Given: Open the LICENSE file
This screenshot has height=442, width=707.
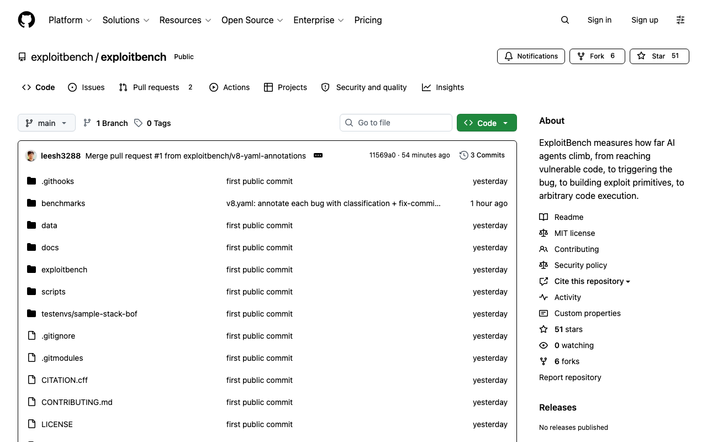Looking at the screenshot, I should point(57,424).
